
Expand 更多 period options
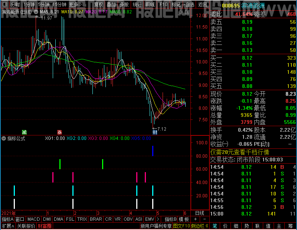point(75,4)
